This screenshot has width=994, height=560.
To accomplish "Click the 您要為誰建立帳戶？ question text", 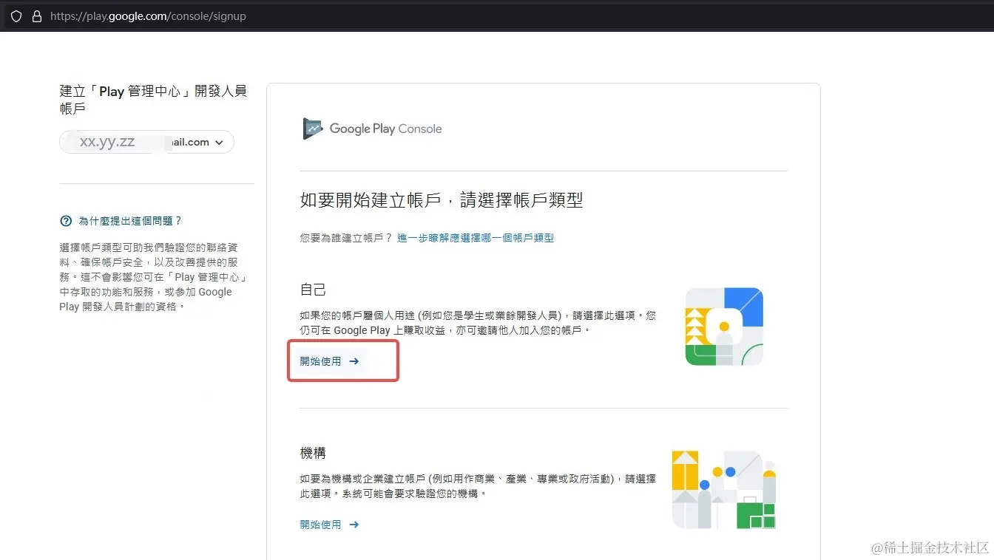I will (346, 238).
